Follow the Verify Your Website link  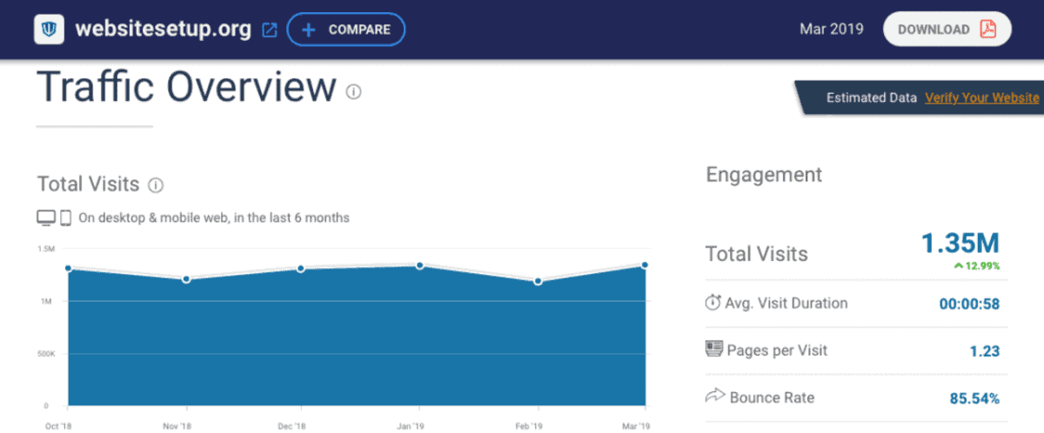pos(981,97)
